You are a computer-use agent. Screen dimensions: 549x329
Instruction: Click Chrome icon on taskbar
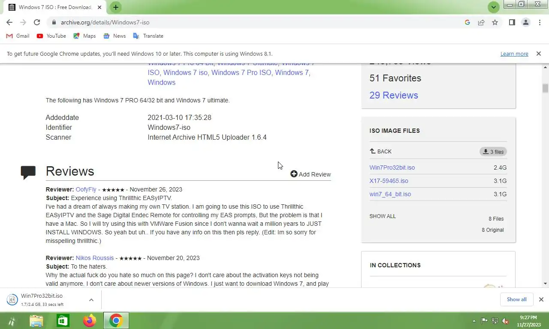(x=116, y=321)
